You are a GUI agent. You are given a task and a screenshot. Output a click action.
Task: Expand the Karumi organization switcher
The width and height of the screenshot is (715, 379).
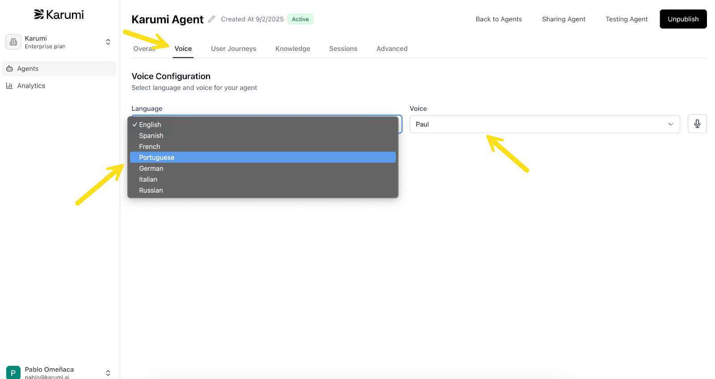(x=108, y=42)
